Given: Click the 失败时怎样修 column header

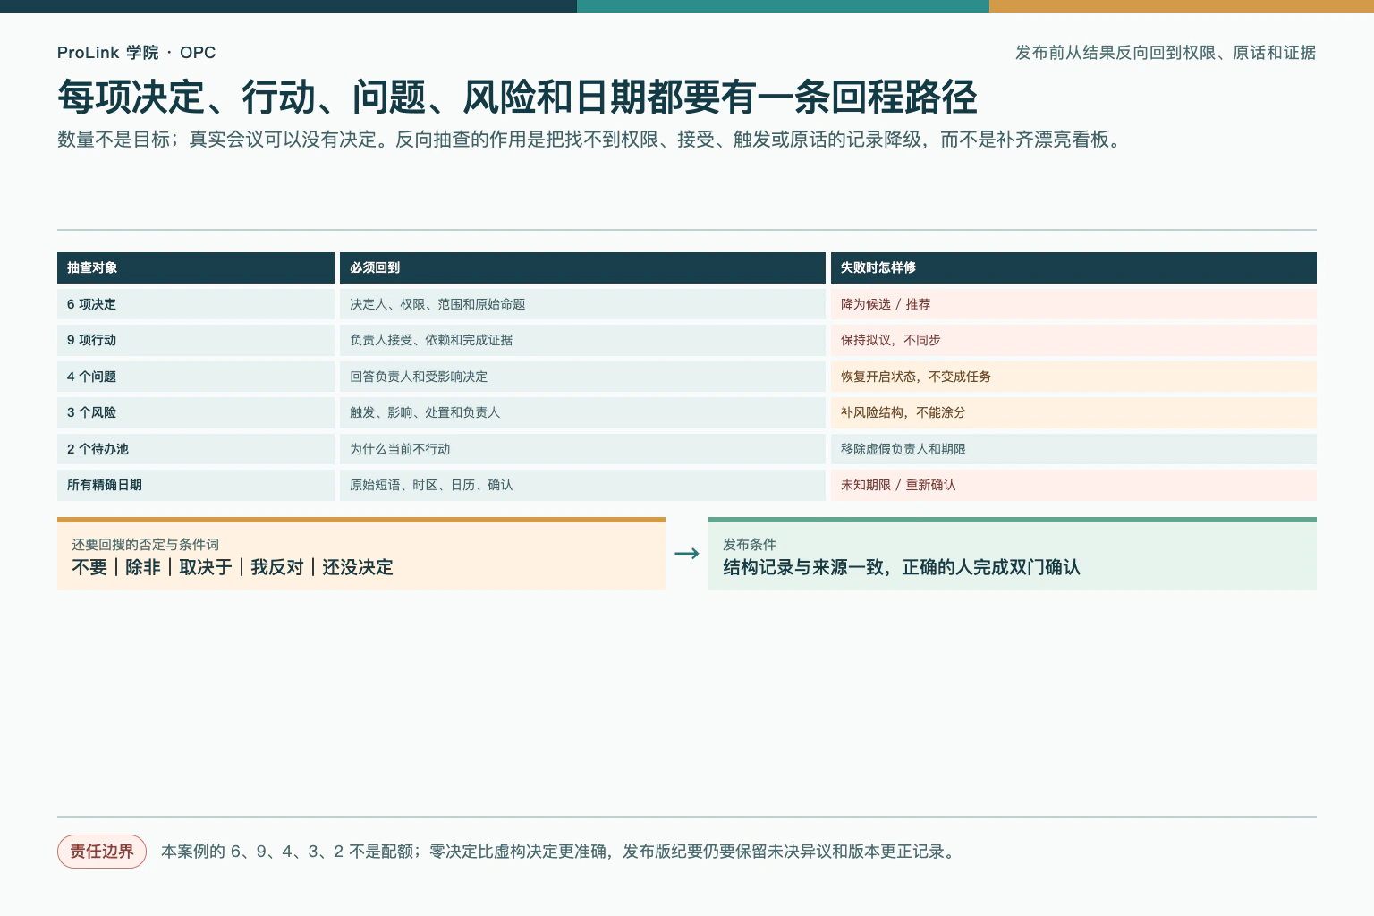Looking at the screenshot, I should pos(1073,267).
